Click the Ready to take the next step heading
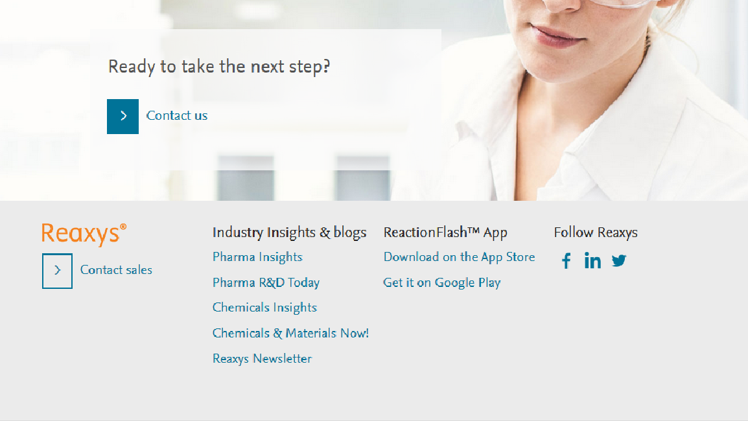Viewport: 748px width, 421px height. point(219,67)
